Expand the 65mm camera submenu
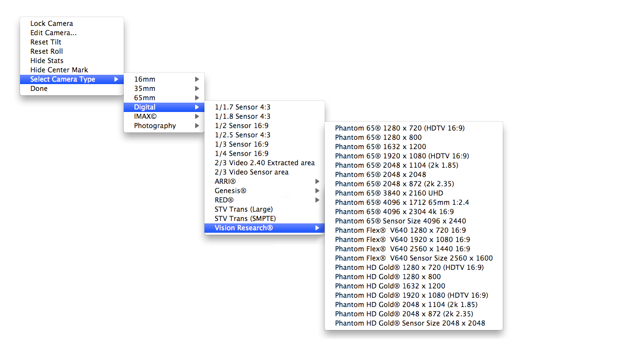 click(164, 98)
